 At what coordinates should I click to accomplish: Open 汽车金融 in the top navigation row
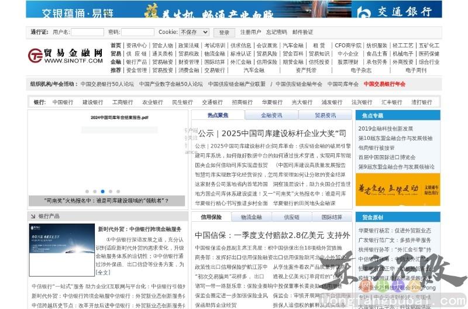pos(293,46)
